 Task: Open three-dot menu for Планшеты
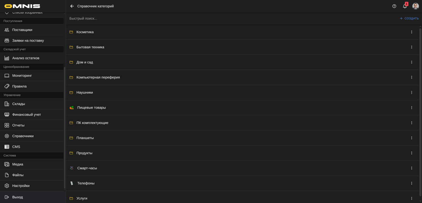(411, 138)
